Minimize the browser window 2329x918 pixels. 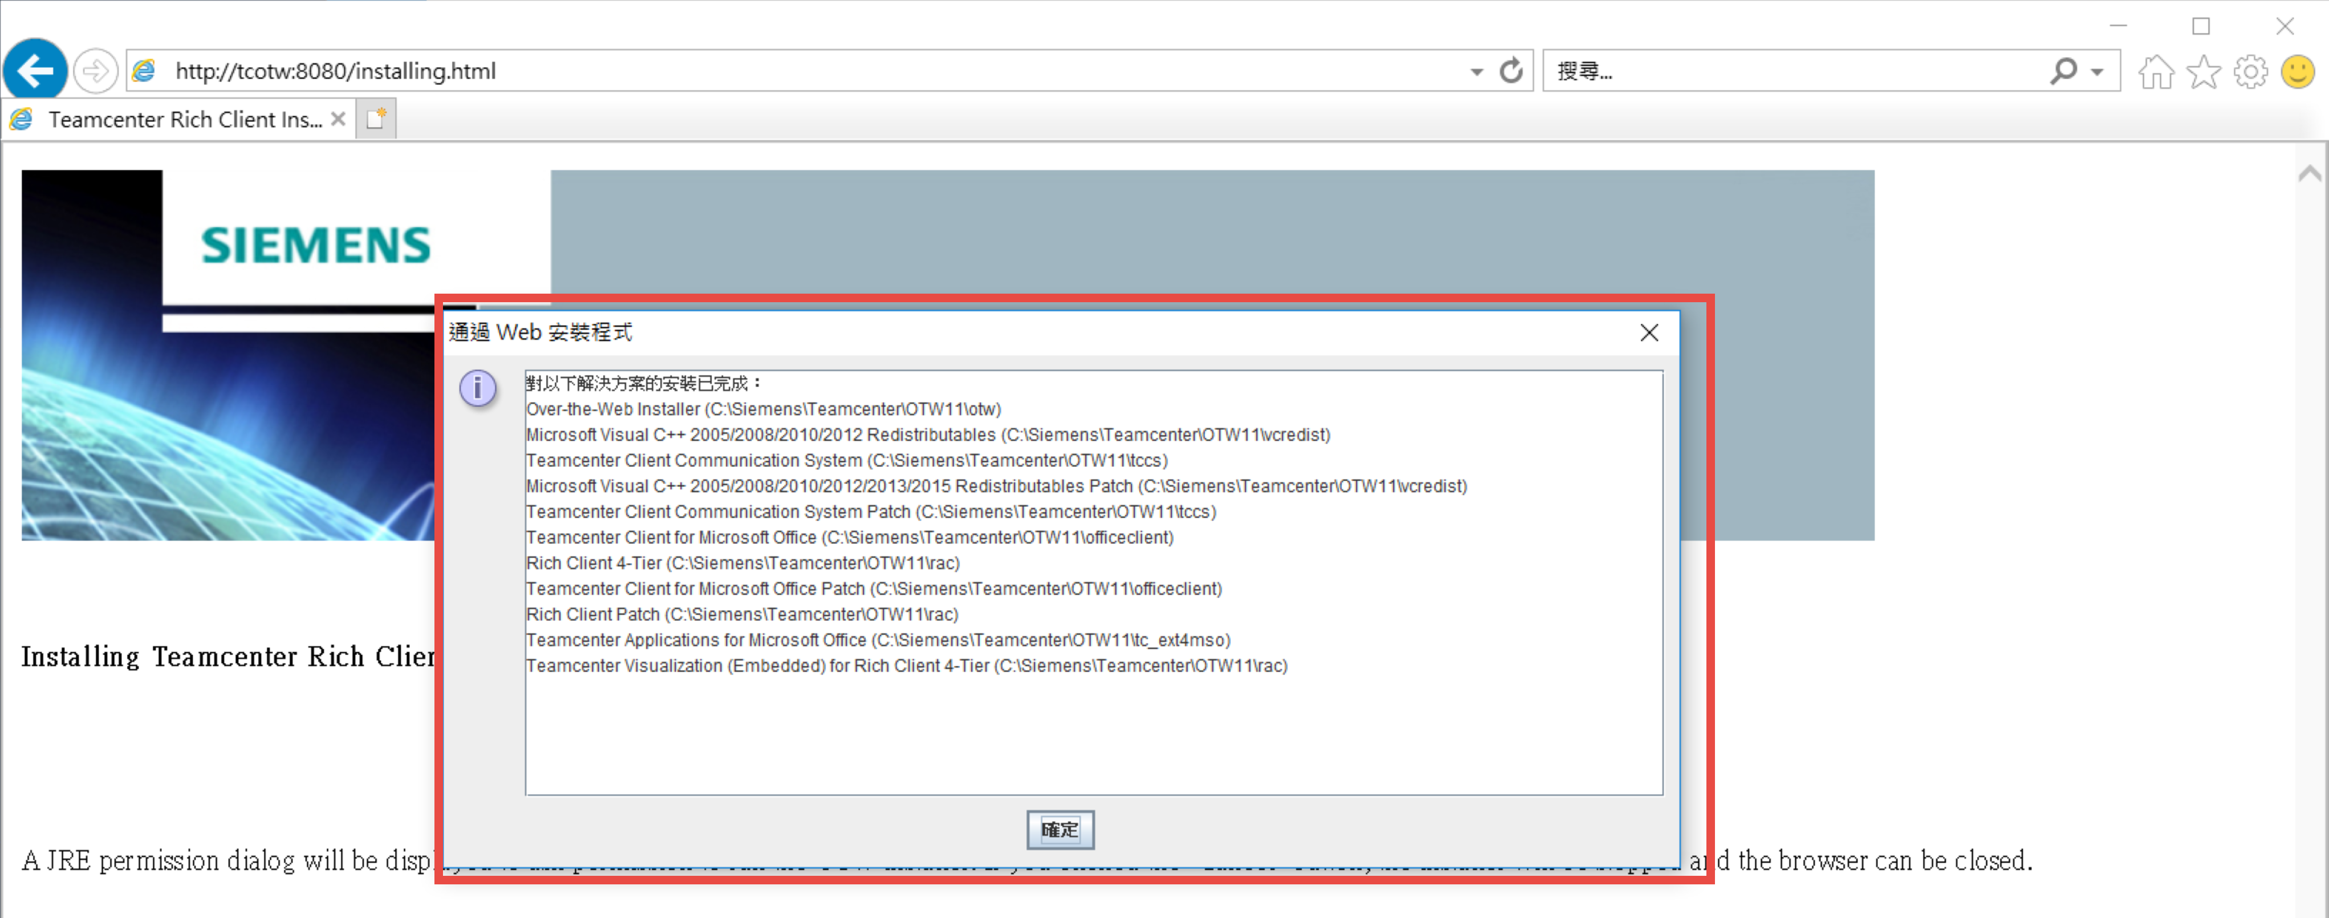click(x=2117, y=25)
